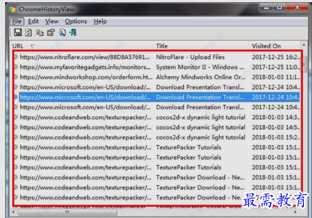Open the File menu

17,22
